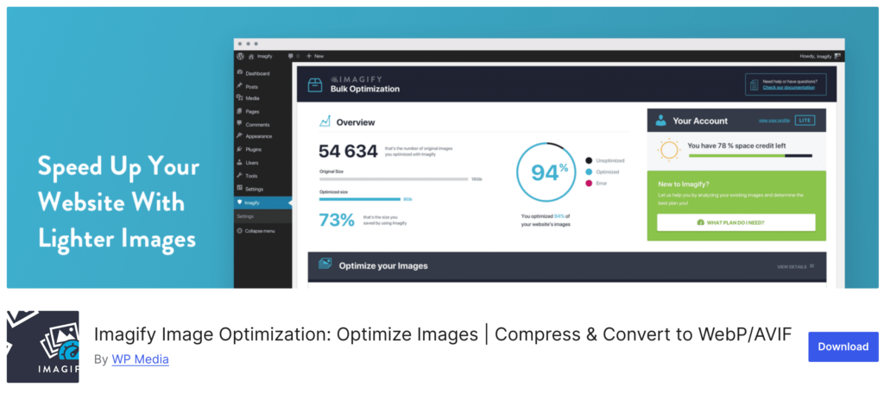Expand VIEW DETAILS in Optimize your Images

pyautogui.click(x=795, y=266)
